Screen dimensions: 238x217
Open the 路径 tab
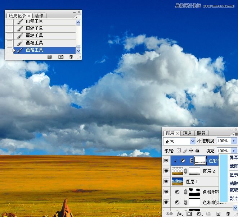201,133
